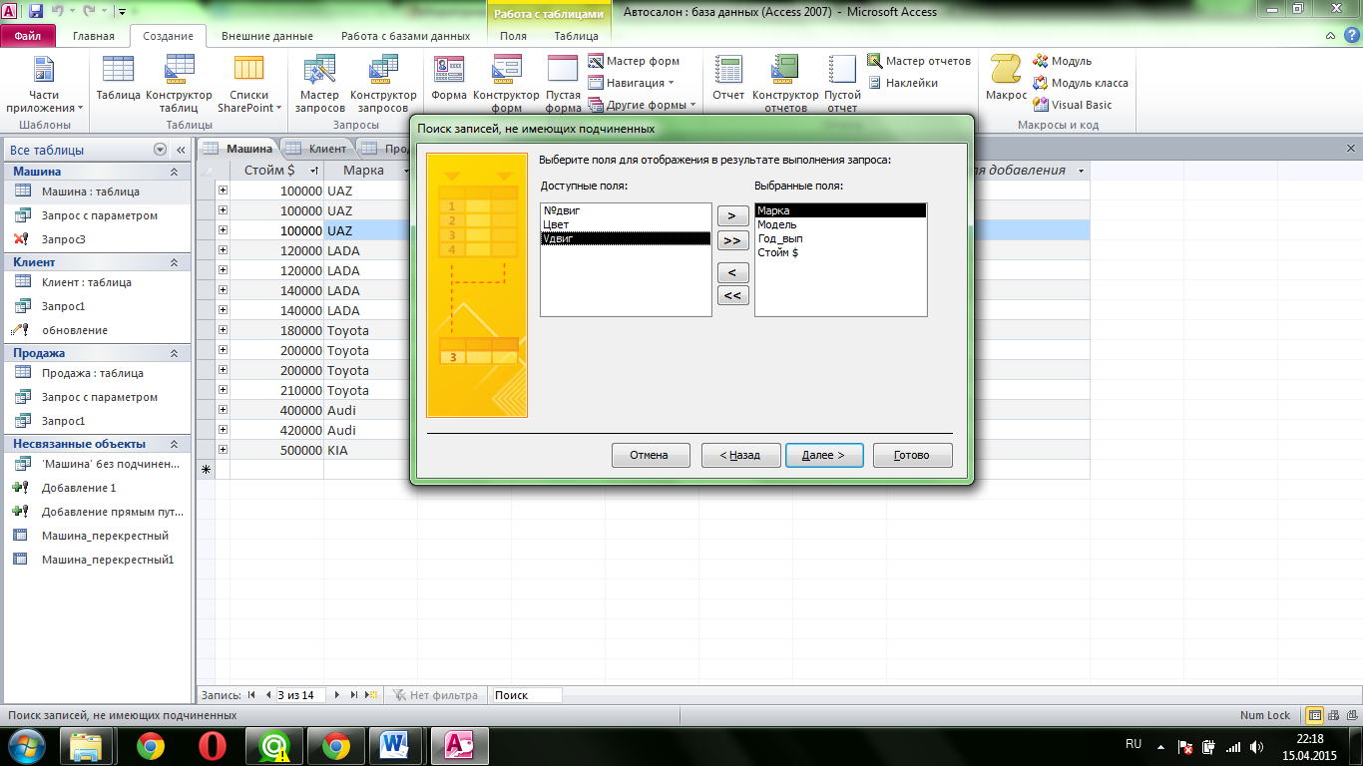Create a Пустая форма
Viewport: 1363px width, 766px height.
pos(564,84)
